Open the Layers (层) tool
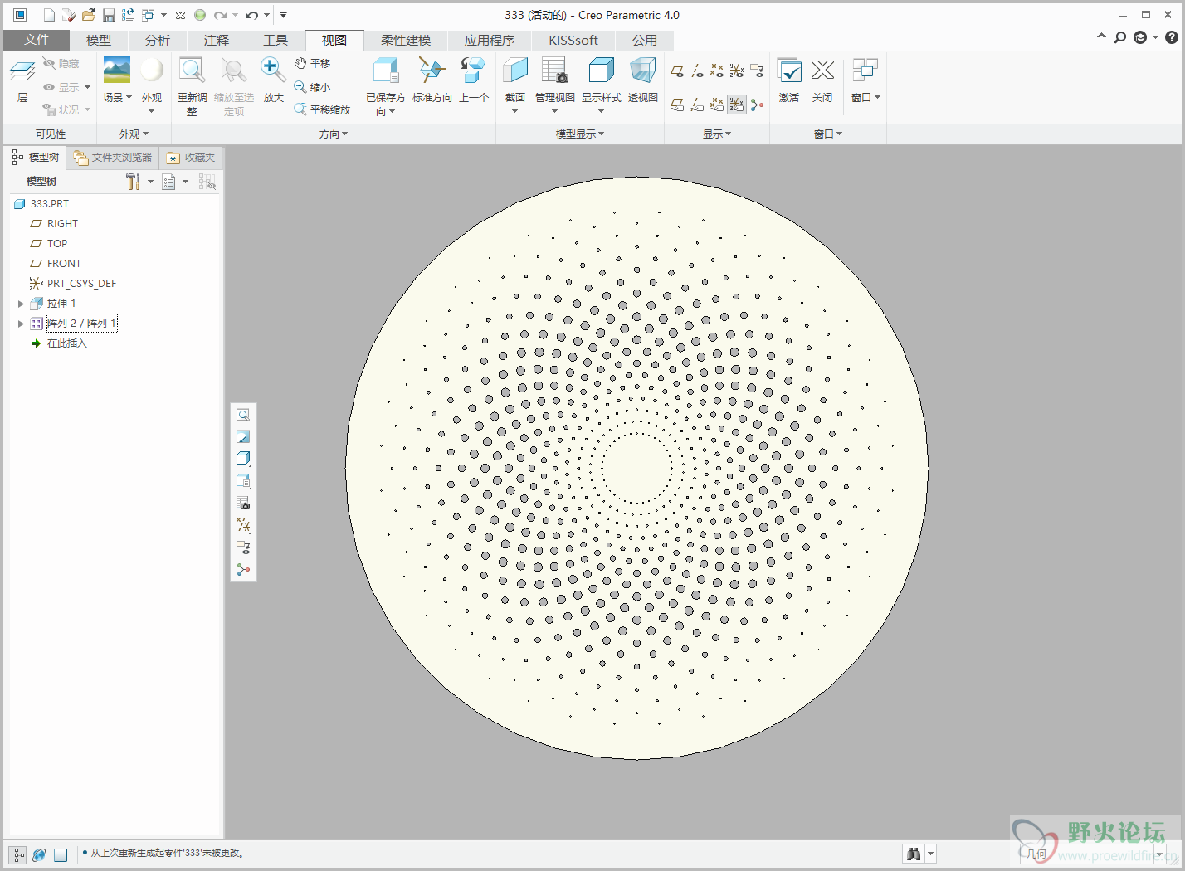Viewport: 1185px width, 871px height. click(22, 80)
